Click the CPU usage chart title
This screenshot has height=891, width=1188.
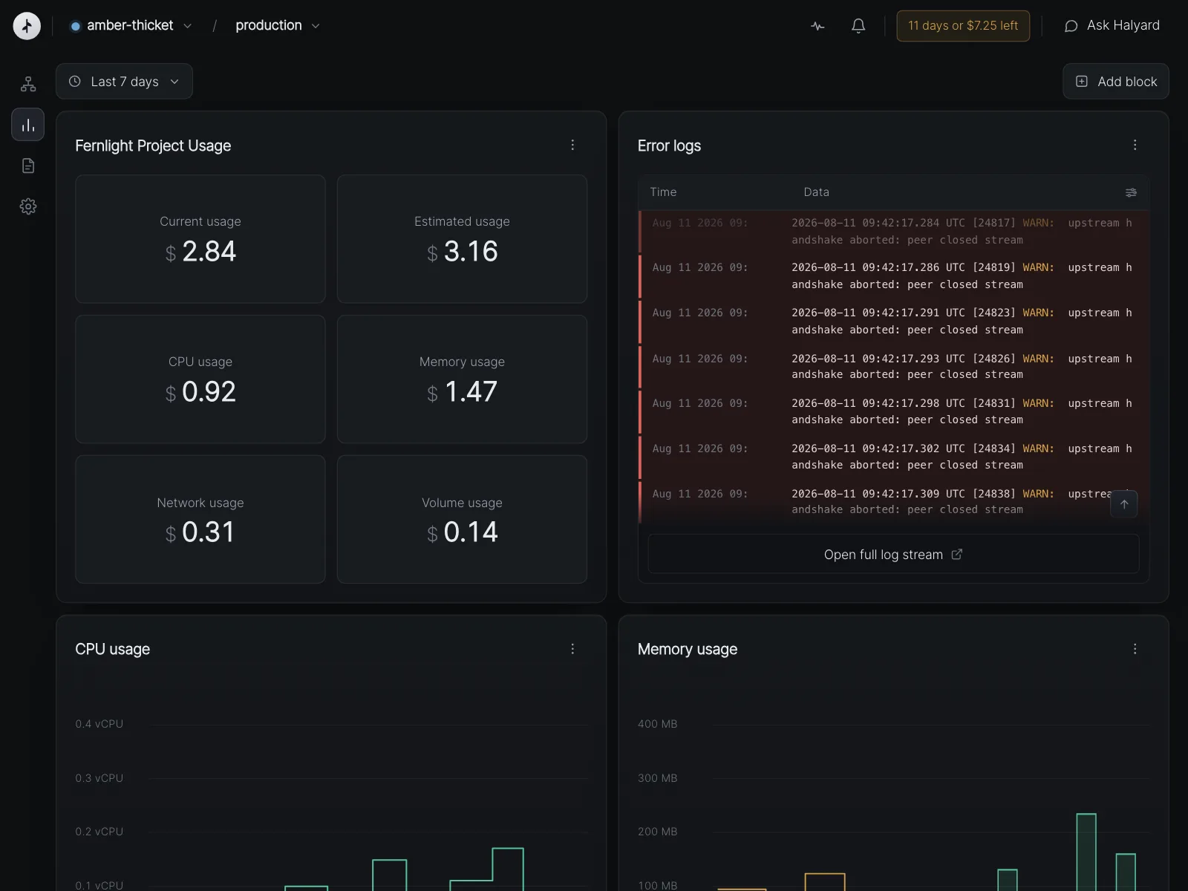[112, 649]
